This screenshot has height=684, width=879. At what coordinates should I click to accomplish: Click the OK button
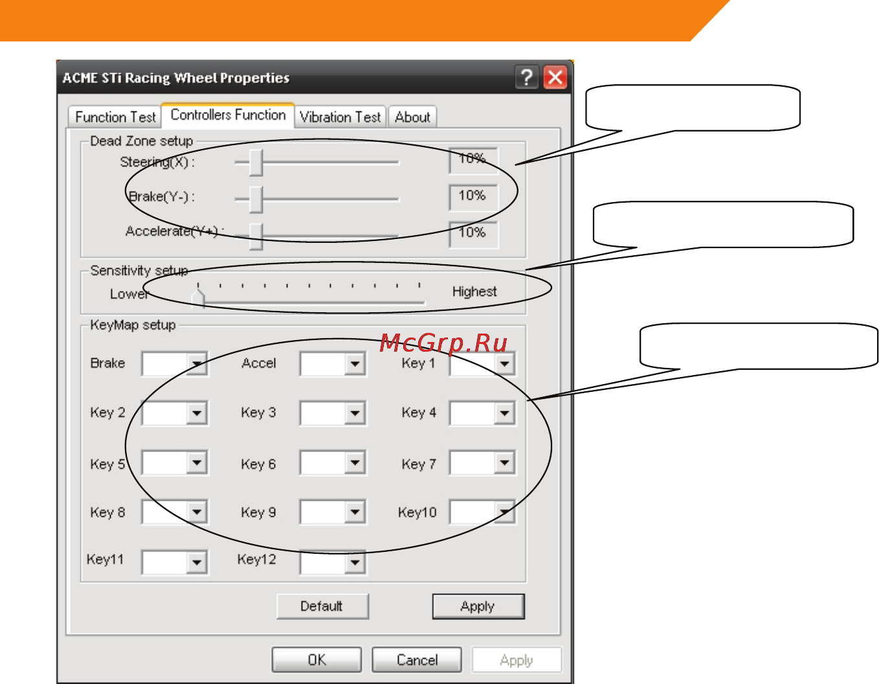pyautogui.click(x=317, y=660)
